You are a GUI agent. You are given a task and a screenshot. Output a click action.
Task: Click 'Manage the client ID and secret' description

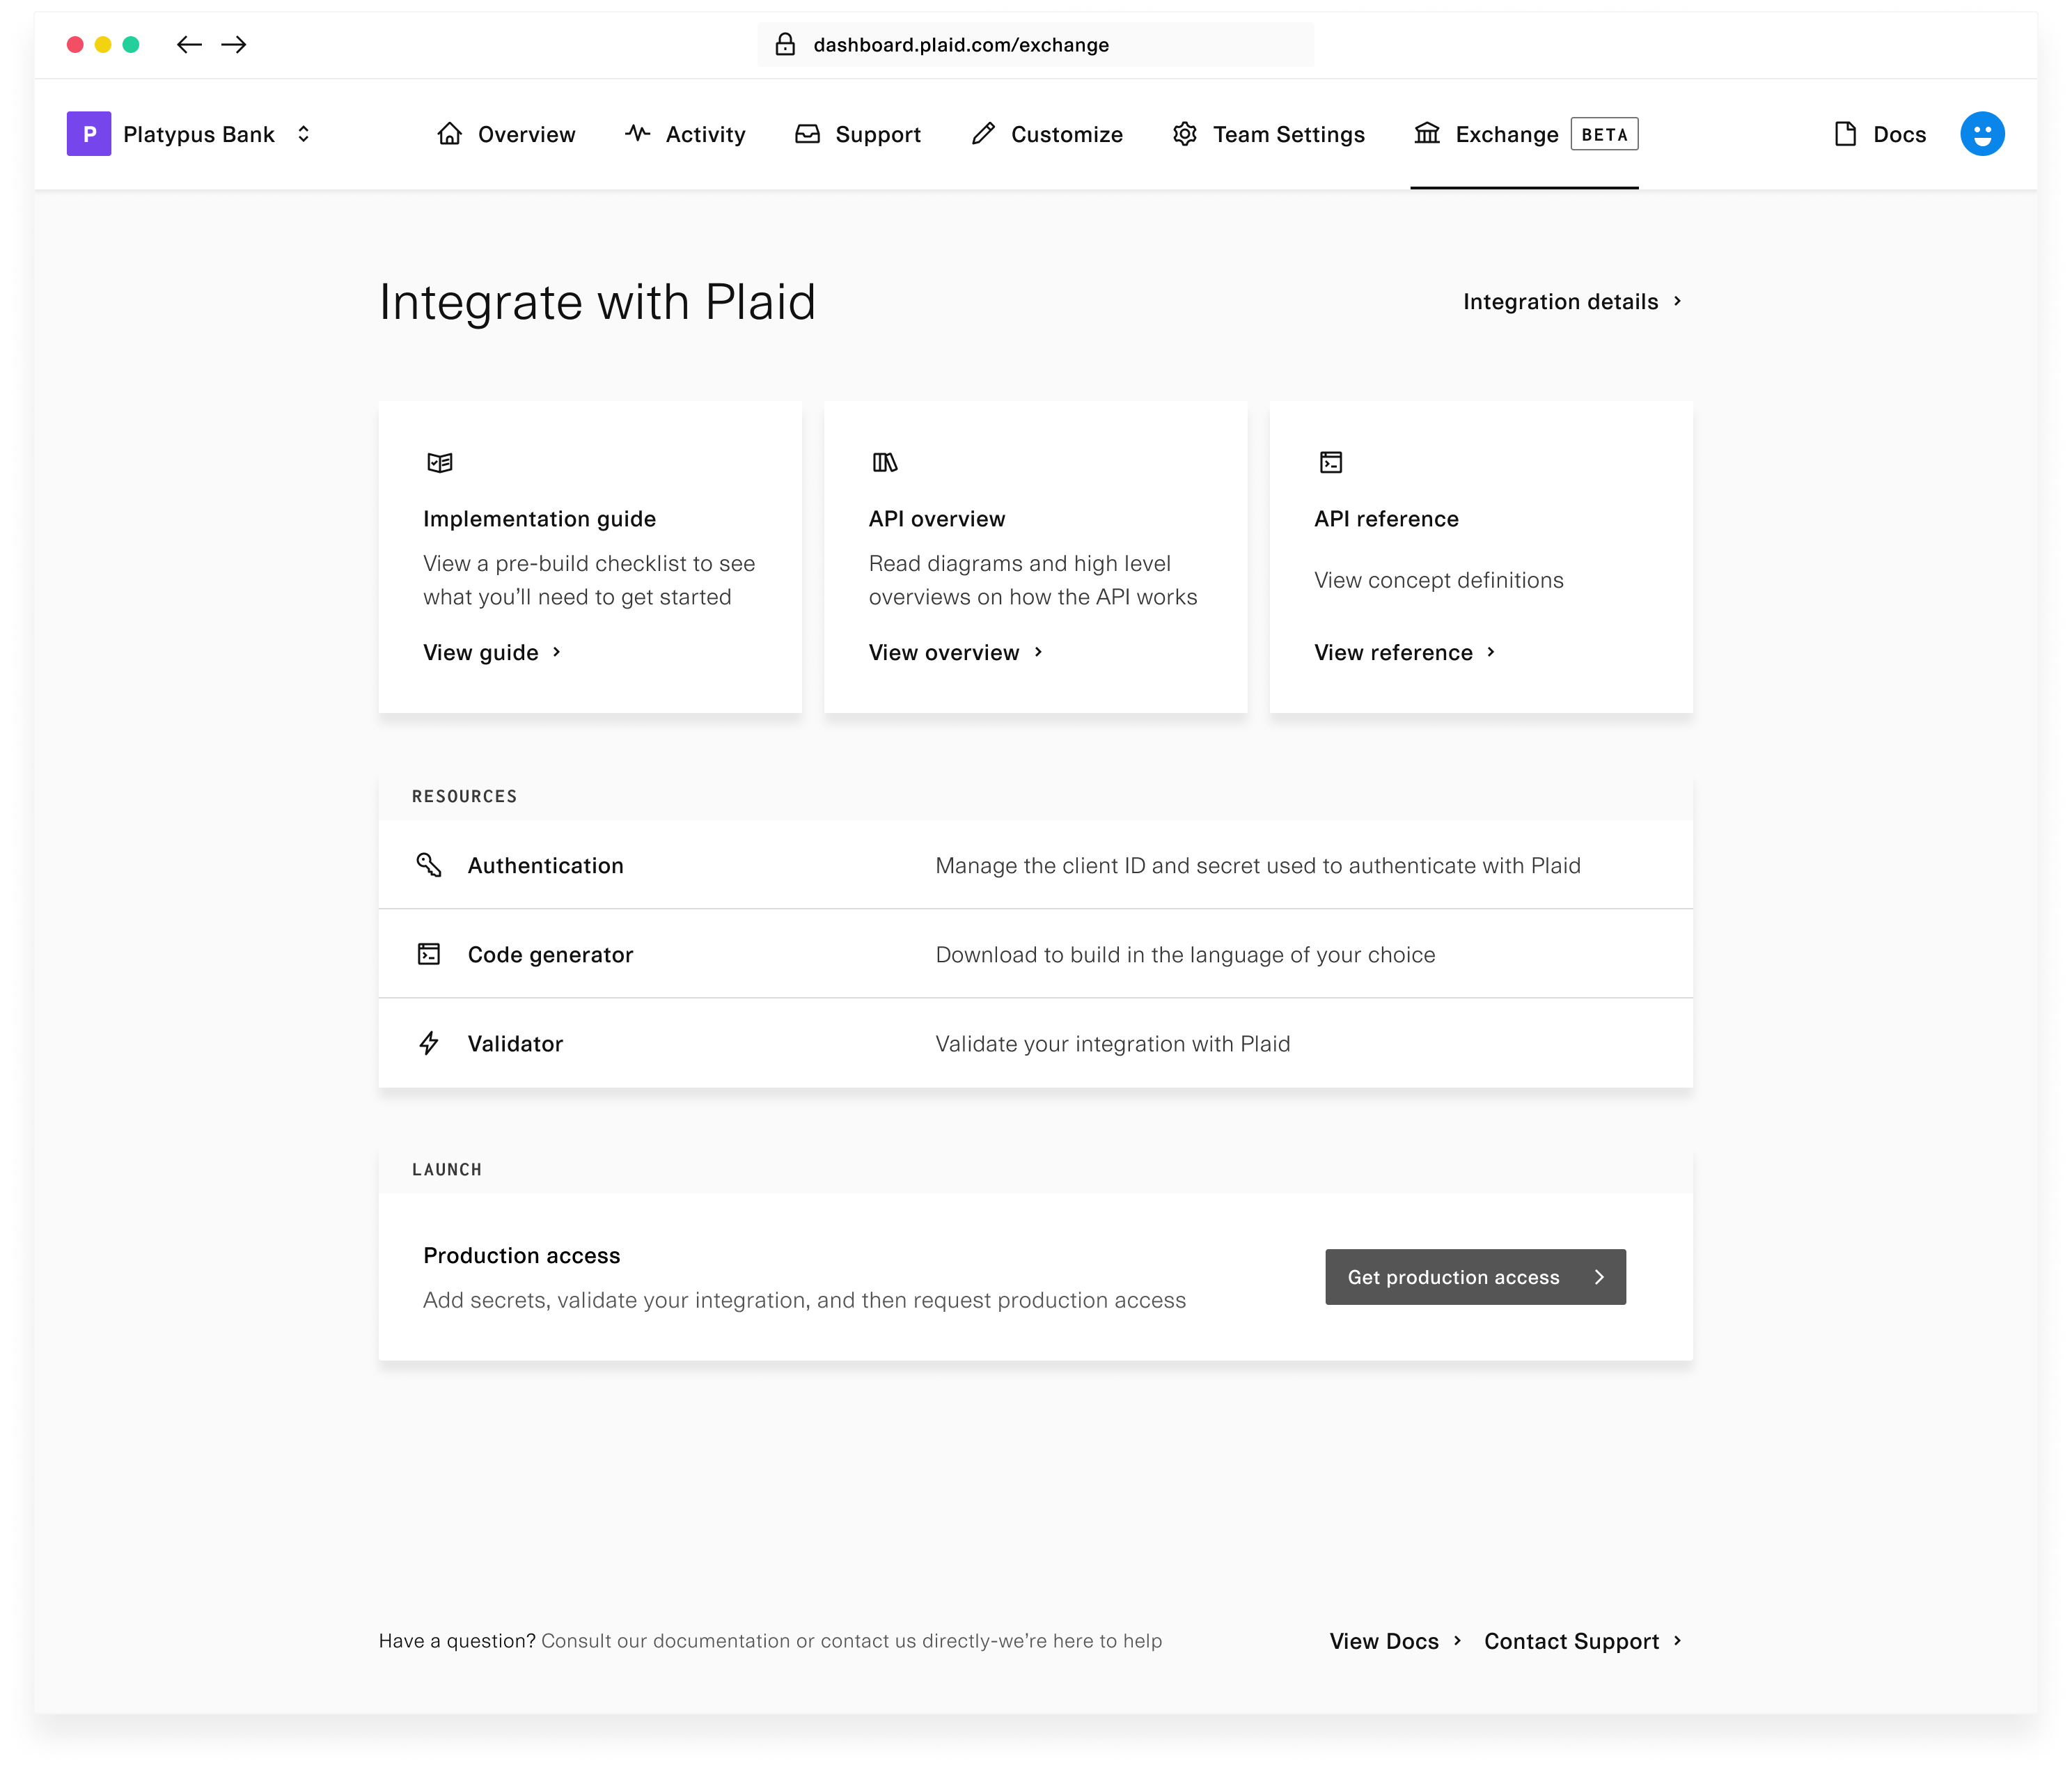(x=1258, y=866)
